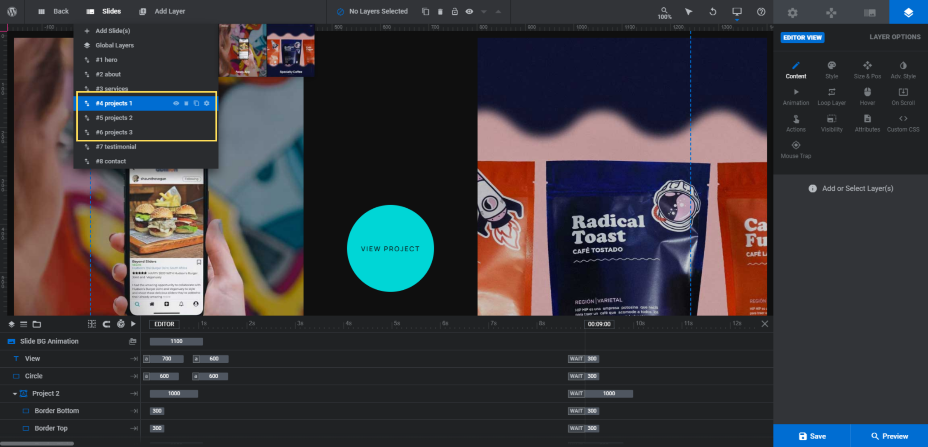This screenshot has width=928, height=447.
Task: Duplicate the layer with the top toolbar copy icon
Action: [x=425, y=11]
